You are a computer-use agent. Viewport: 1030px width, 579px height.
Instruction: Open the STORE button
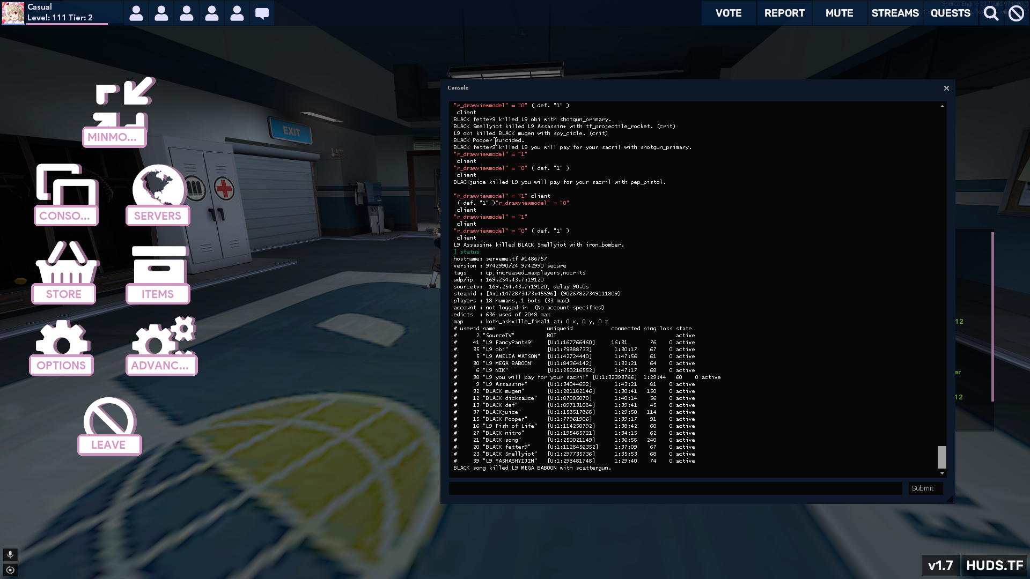(x=64, y=294)
